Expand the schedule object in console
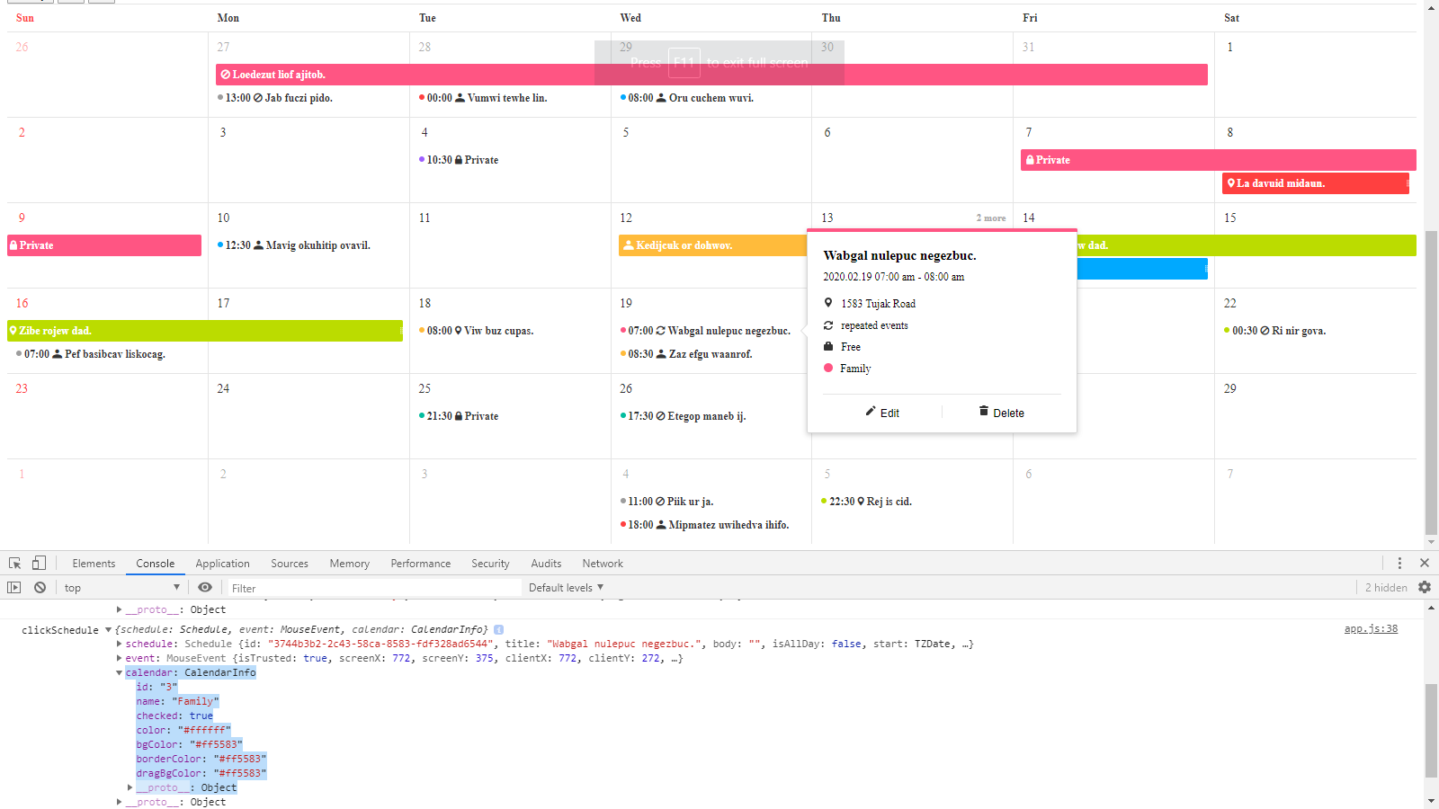The image size is (1439, 809). point(118,644)
